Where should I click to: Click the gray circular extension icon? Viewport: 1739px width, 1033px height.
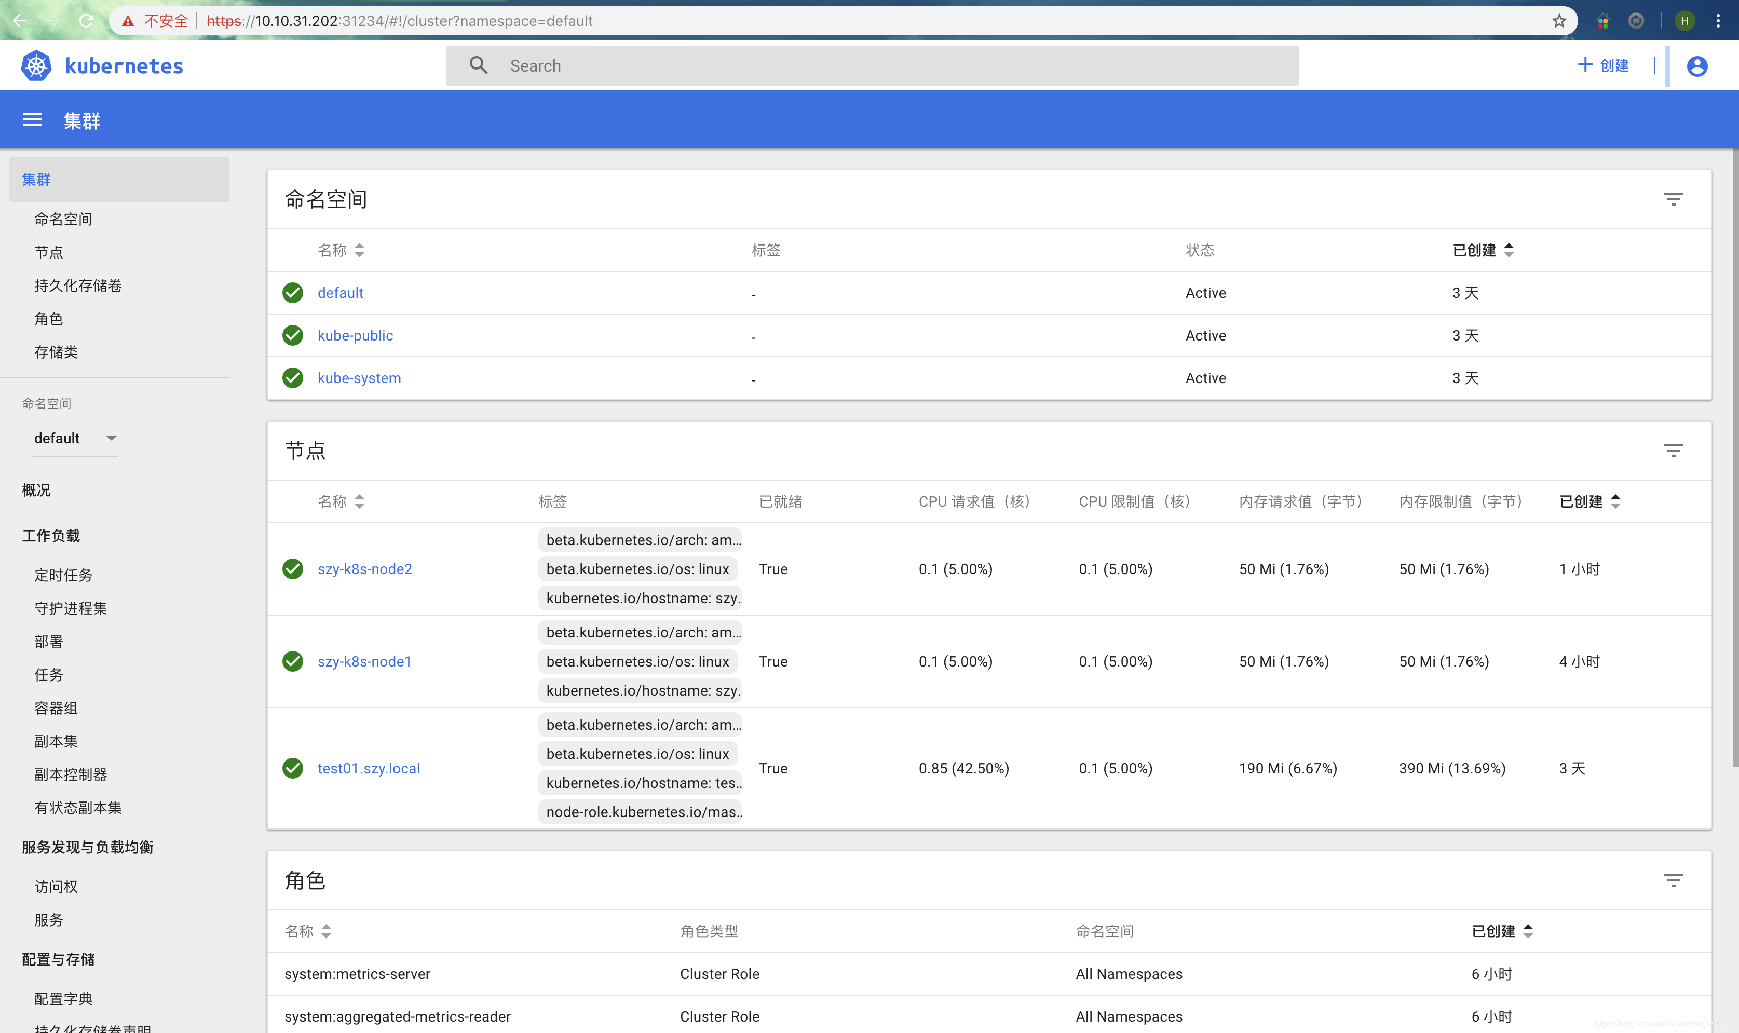1636,21
